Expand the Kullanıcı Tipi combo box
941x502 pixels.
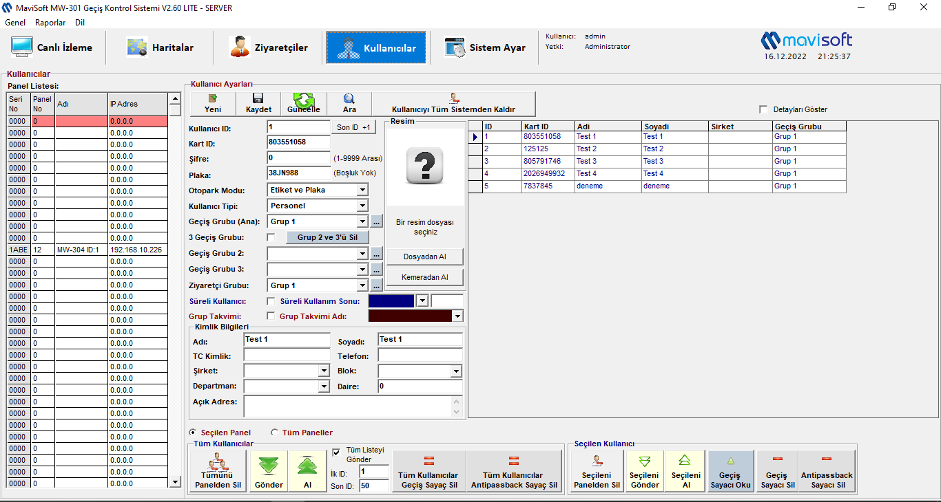pos(362,206)
